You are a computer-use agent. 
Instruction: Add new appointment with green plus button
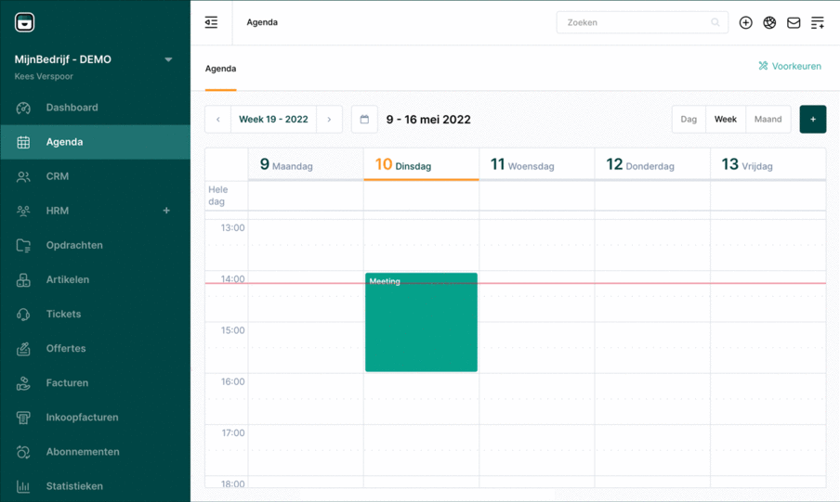[x=812, y=120]
